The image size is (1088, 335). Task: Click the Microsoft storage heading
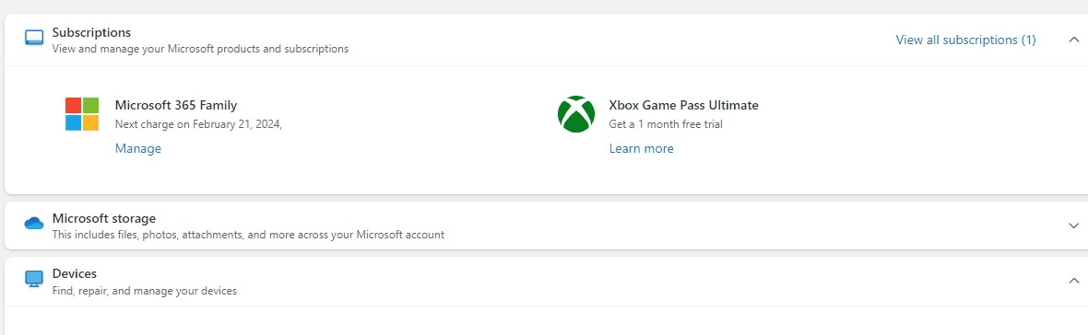click(104, 219)
